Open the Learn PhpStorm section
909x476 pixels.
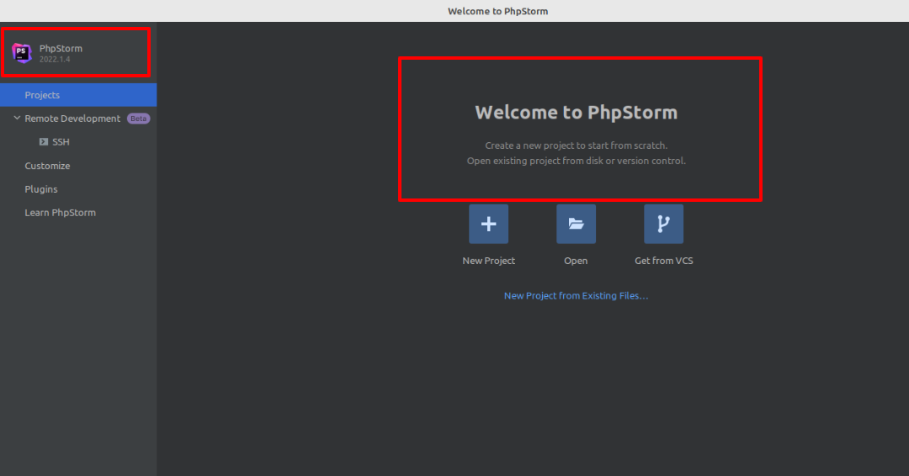click(61, 213)
